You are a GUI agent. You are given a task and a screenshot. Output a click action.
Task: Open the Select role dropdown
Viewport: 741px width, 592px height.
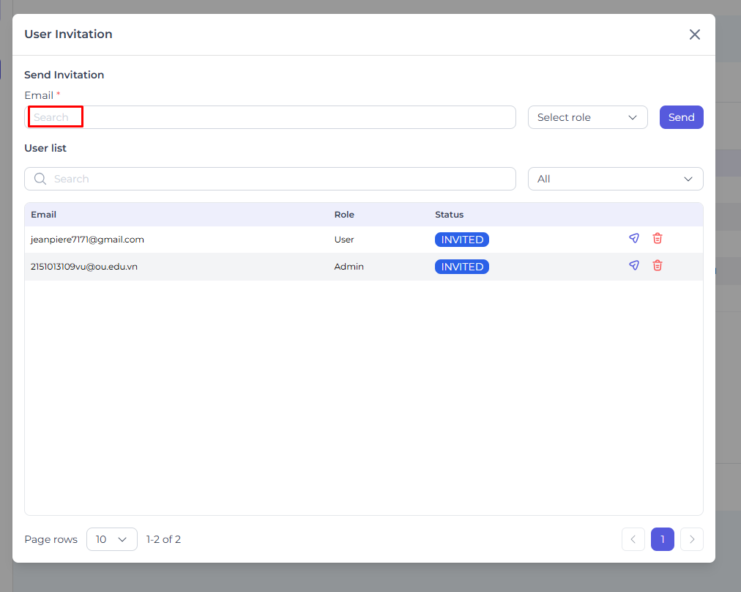click(587, 117)
